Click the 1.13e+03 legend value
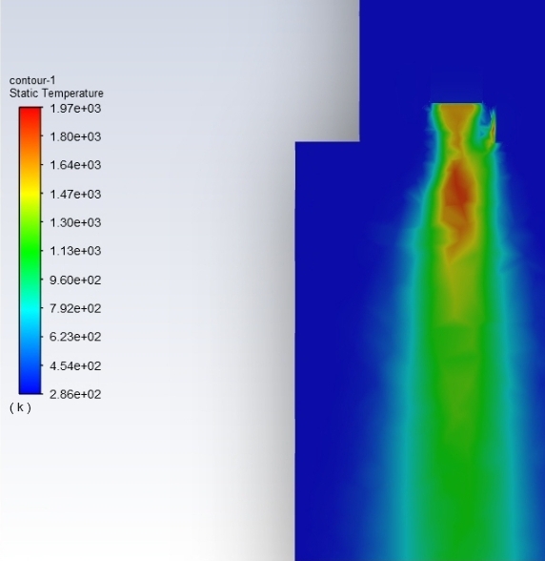The image size is (545, 561). (x=75, y=250)
